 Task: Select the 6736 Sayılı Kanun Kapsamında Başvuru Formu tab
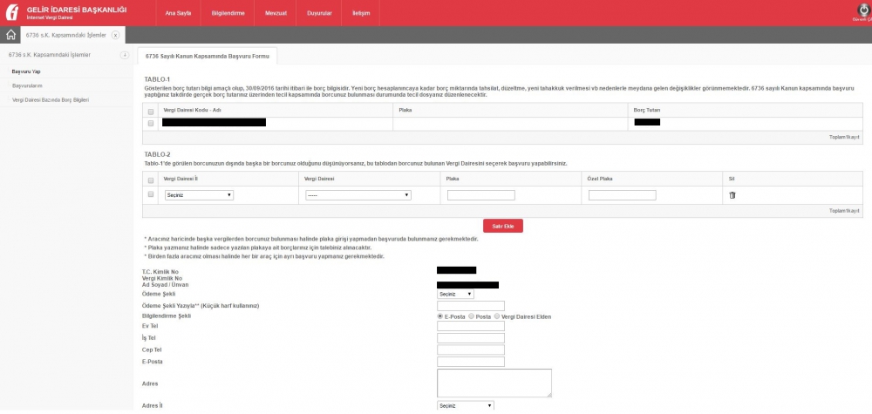coord(207,56)
